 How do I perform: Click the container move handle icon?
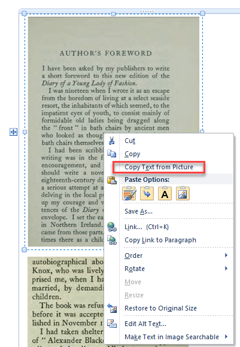click(14, 132)
